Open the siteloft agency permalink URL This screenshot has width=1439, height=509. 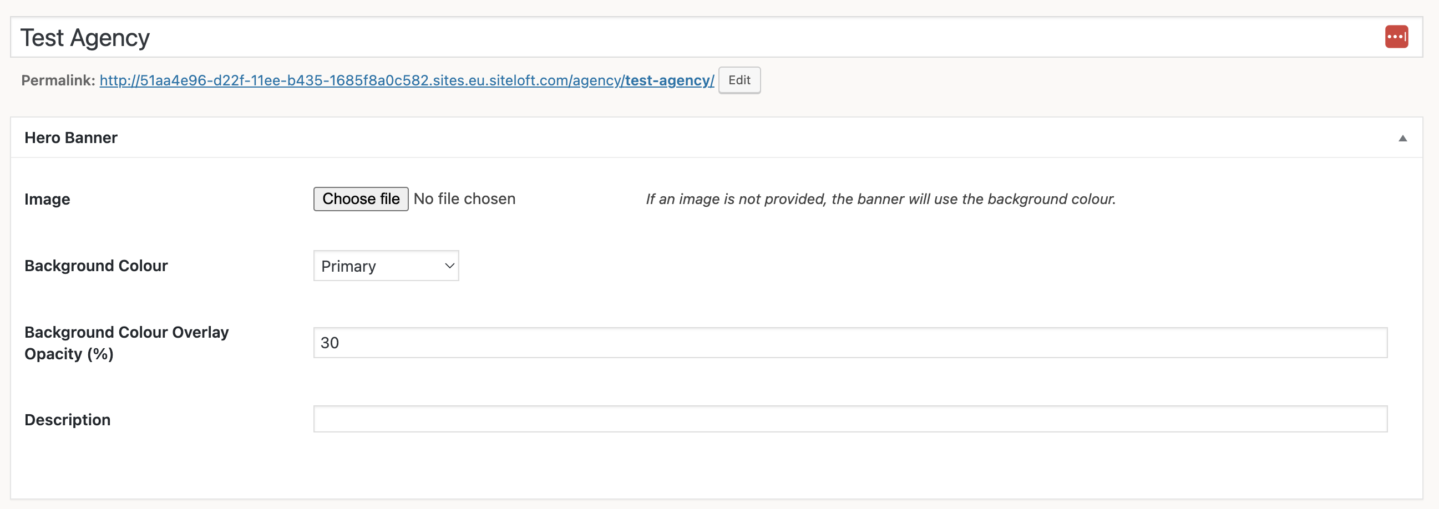[x=361, y=80]
